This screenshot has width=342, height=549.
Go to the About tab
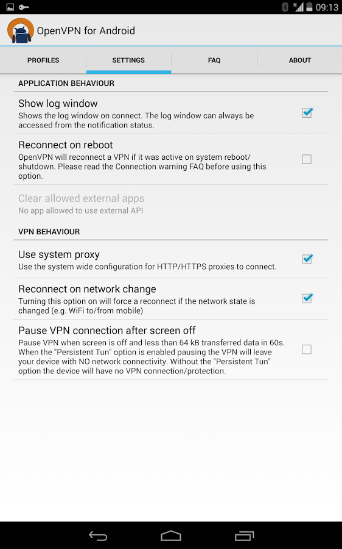coord(300,60)
